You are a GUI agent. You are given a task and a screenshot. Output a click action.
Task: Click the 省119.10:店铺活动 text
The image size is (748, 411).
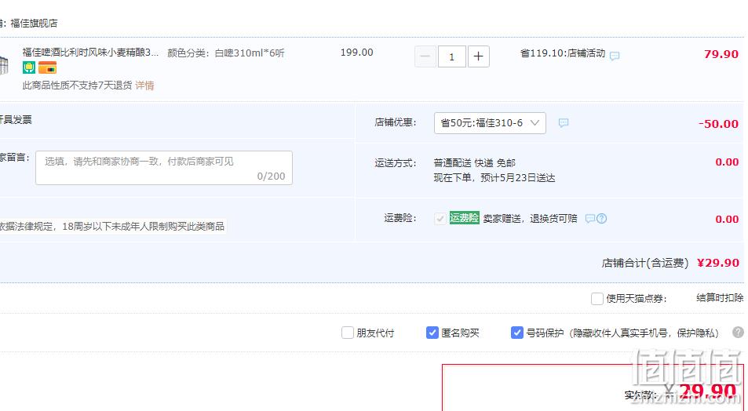coord(563,53)
